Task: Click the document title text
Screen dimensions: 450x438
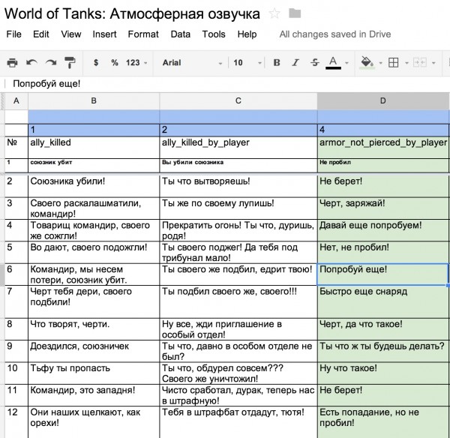Action: coord(132,13)
